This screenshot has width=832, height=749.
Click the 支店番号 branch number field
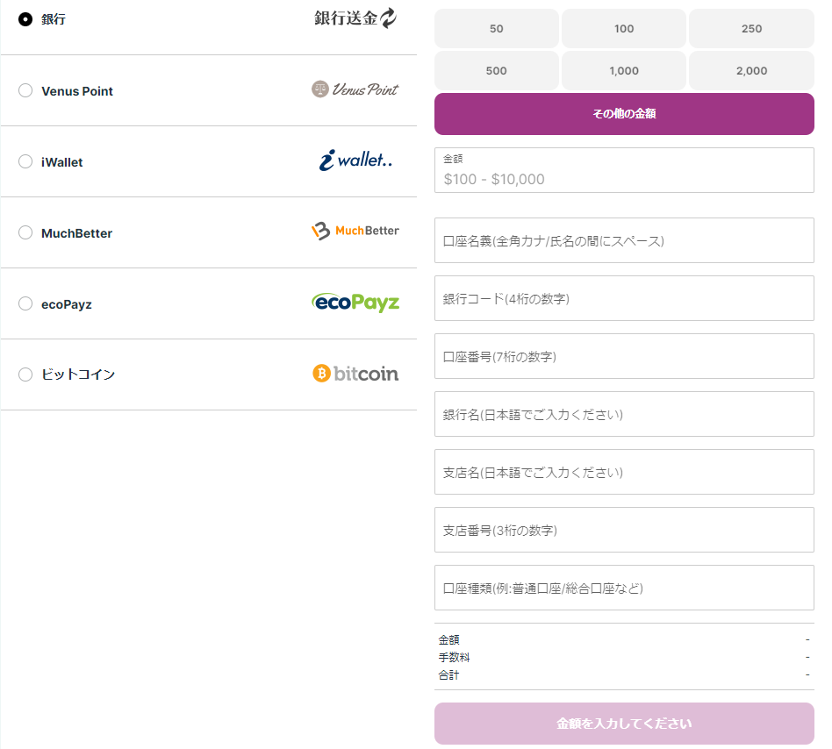coord(623,531)
